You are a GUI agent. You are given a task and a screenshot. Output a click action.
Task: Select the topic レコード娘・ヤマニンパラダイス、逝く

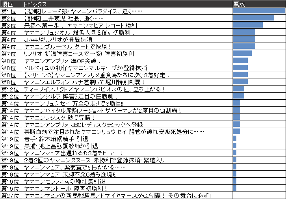[x=83, y=11]
